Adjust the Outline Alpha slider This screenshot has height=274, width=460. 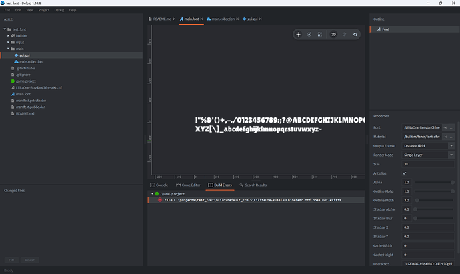434,191
